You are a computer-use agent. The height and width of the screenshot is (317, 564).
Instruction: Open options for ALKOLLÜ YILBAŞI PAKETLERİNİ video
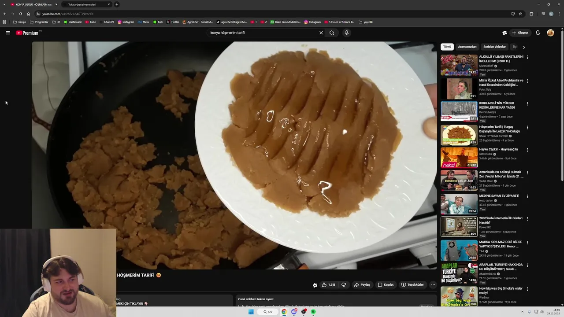tap(527, 57)
